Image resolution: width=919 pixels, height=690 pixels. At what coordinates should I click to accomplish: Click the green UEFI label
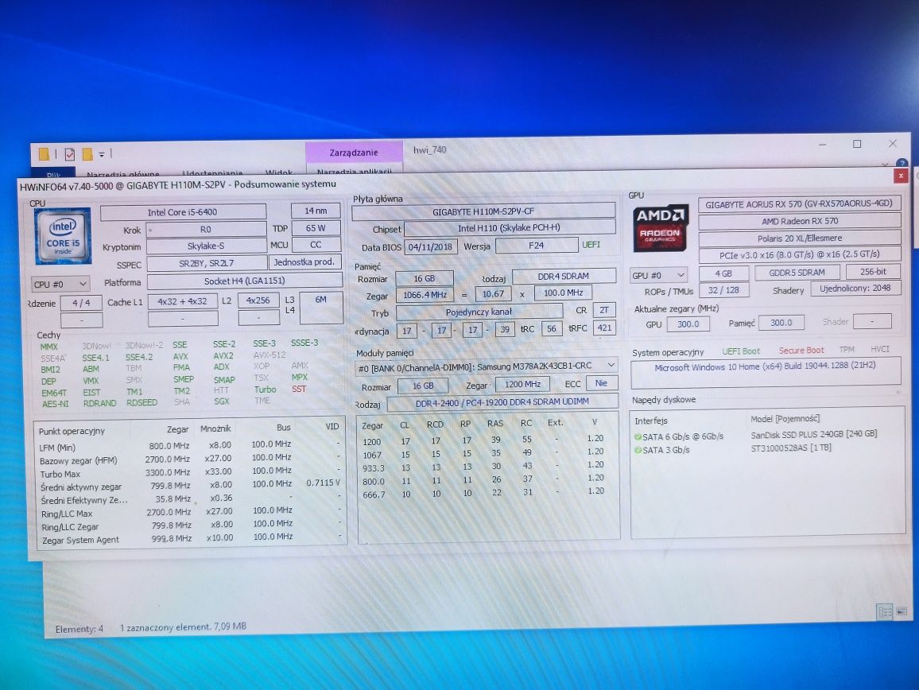pos(591,245)
